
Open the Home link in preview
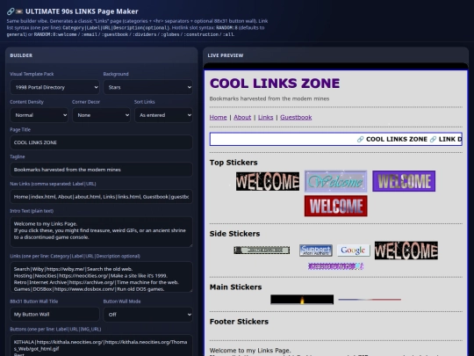click(x=218, y=117)
